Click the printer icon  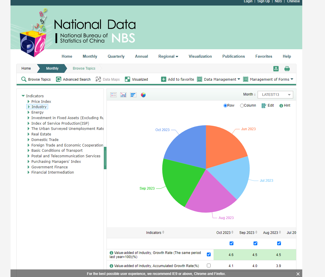287,68
